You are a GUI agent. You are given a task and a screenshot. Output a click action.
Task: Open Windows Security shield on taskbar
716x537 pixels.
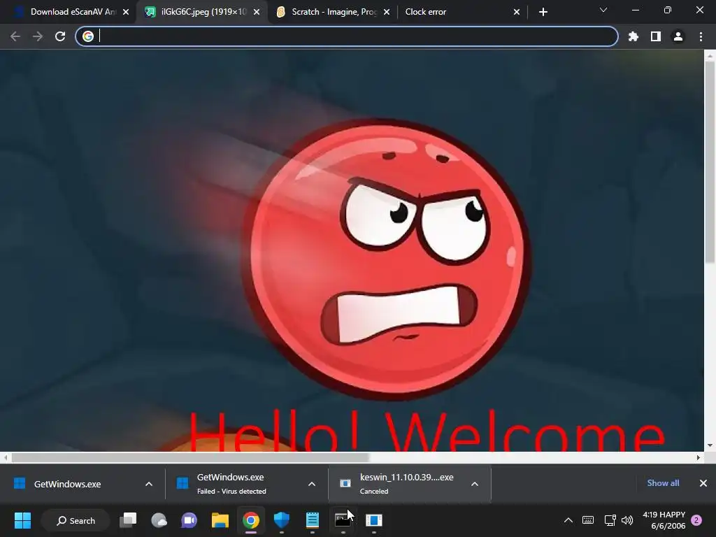tap(282, 520)
